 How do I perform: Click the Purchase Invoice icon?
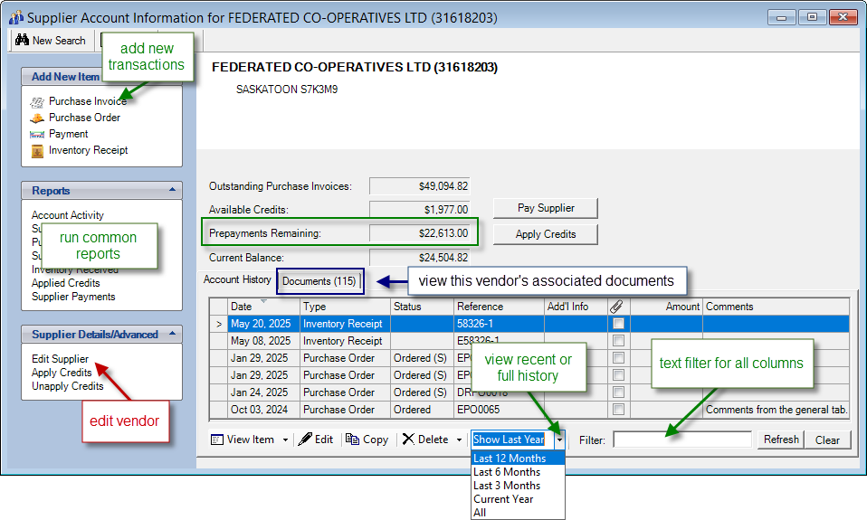point(37,101)
